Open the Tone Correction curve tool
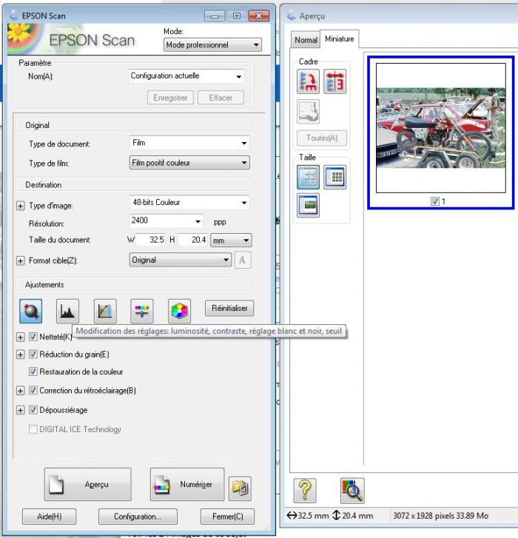Viewport: 518px width, 538px height. [x=105, y=311]
